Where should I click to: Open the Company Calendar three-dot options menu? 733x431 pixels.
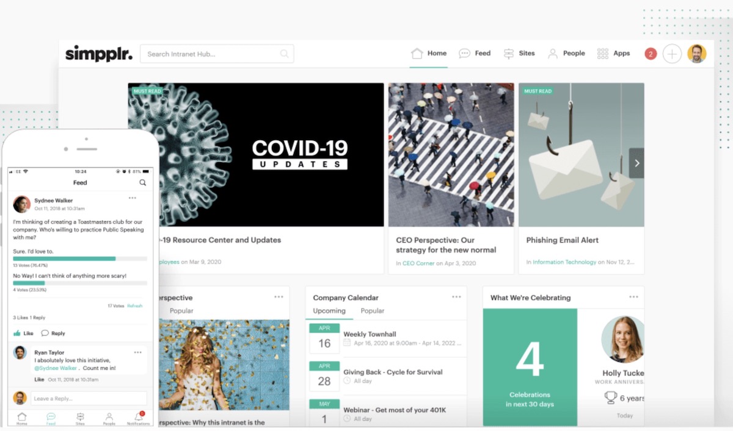(456, 297)
